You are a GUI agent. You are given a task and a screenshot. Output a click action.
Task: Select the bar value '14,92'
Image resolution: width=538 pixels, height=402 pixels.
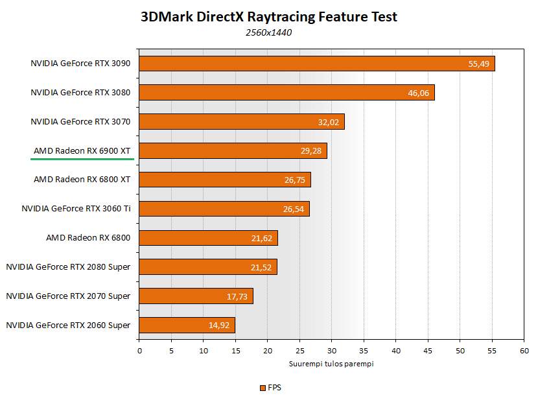click(x=219, y=325)
